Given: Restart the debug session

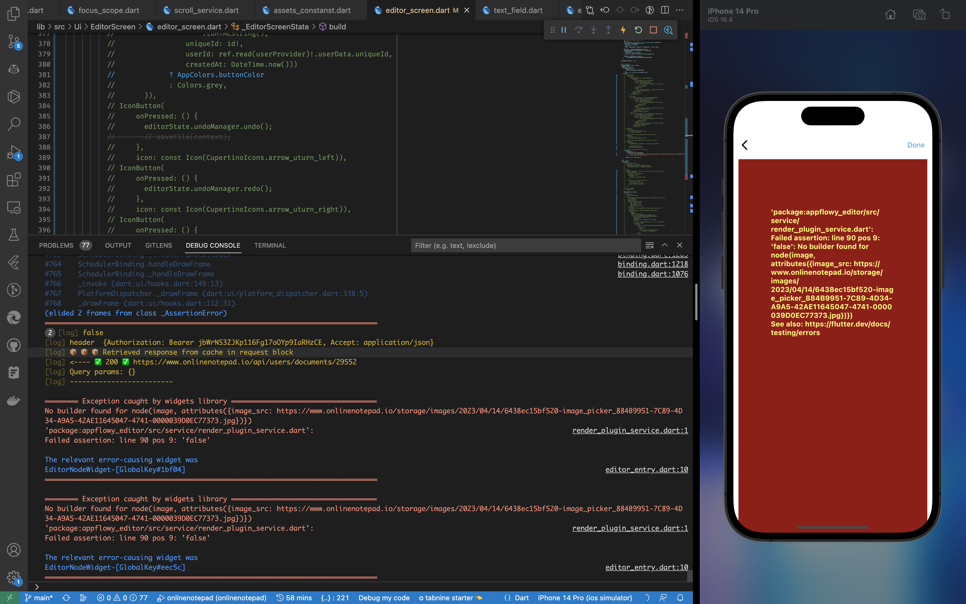Looking at the screenshot, I should [638, 30].
